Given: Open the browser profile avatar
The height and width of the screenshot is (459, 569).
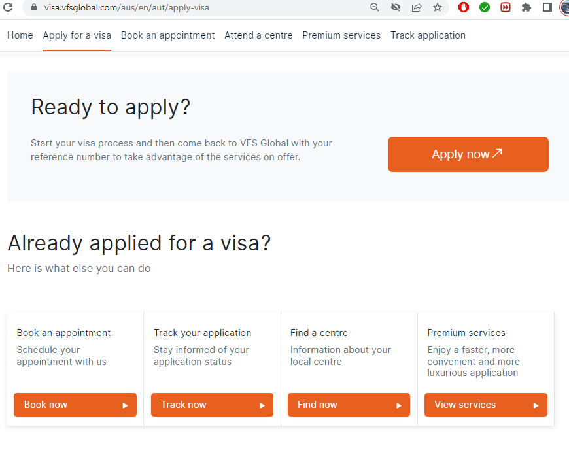Looking at the screenshot, I should pos(565,8).
